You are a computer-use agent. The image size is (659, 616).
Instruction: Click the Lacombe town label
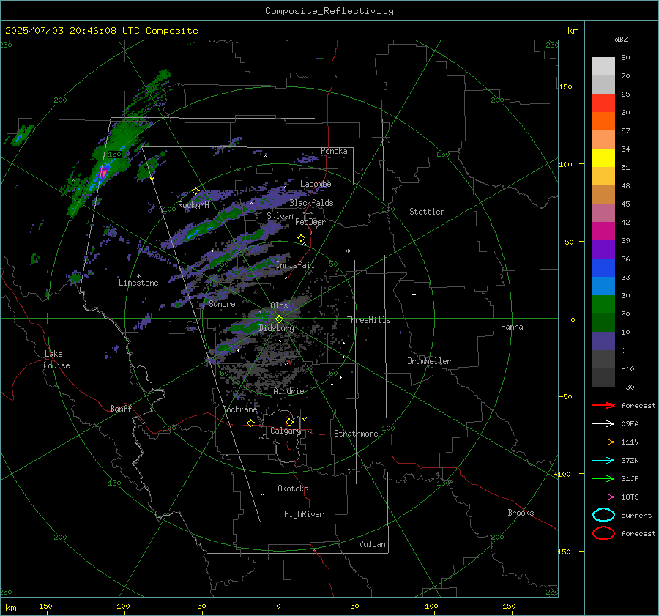click(316, 184)
